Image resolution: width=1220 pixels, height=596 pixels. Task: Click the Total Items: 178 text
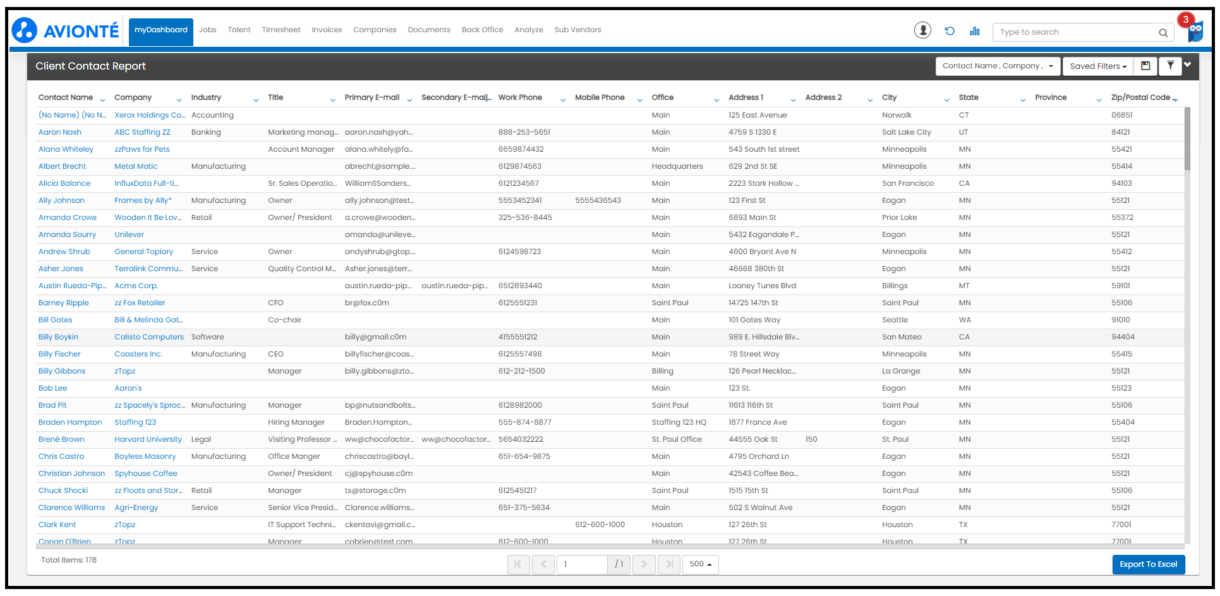coord(69,560)
